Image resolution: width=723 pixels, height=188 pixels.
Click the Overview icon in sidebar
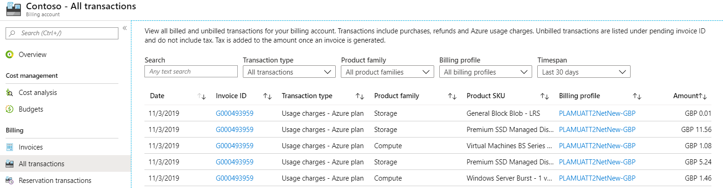[x=9, y=55]
